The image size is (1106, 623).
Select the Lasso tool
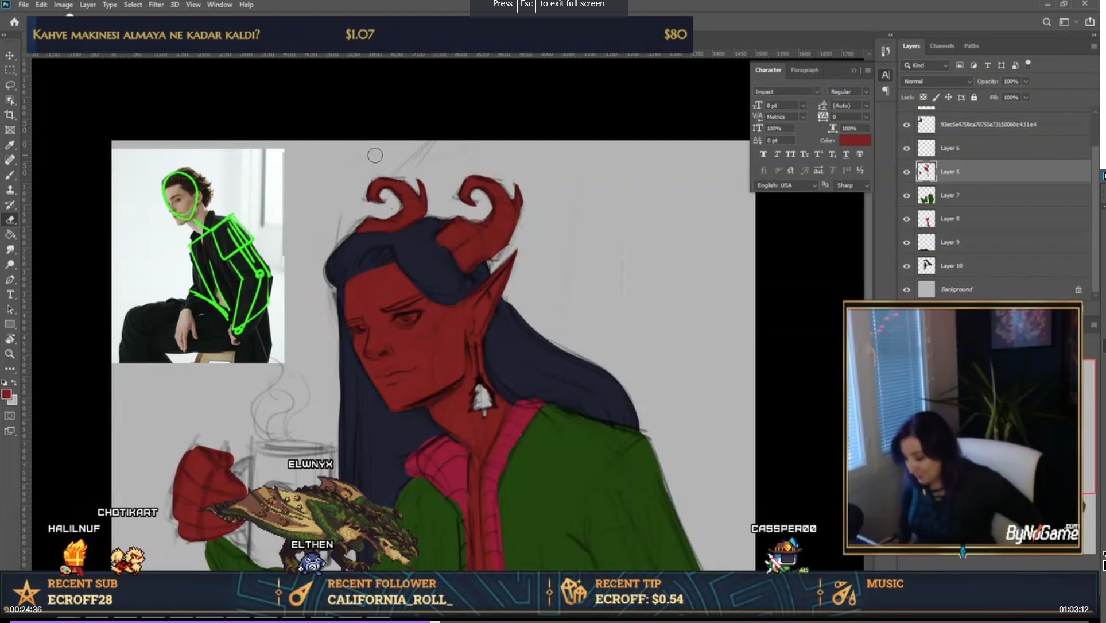pyautogui.click(x=10, y=86)
